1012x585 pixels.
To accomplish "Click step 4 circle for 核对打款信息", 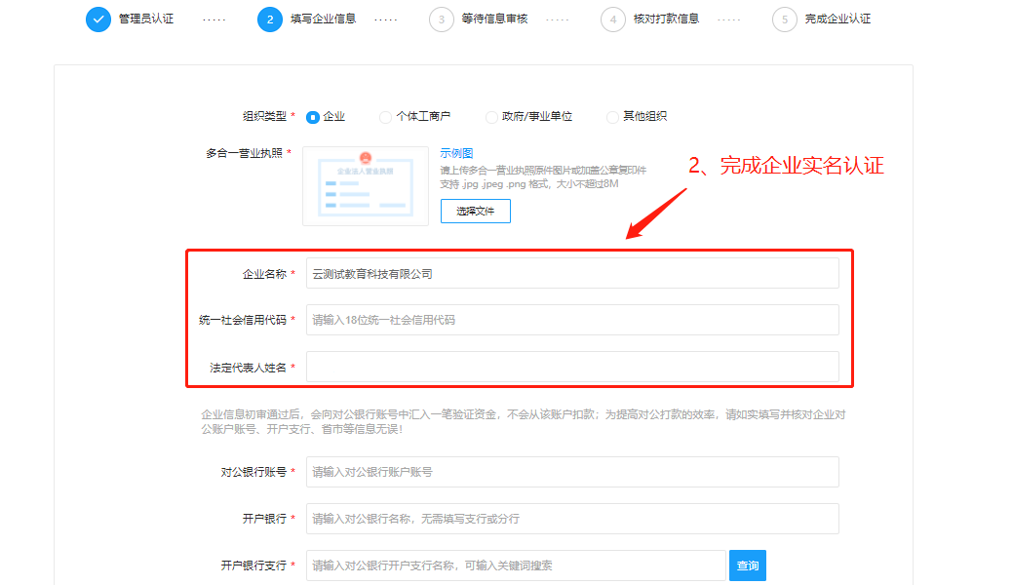I will coord(613,19).
